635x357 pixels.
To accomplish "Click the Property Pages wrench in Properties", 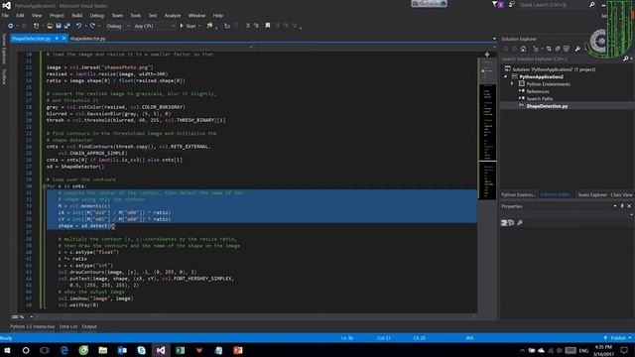I will (x=520, y=222).
